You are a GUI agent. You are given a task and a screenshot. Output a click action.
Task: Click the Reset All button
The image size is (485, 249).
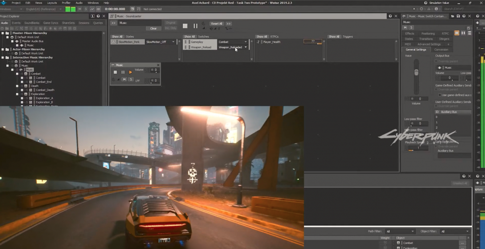coord(216,24)
